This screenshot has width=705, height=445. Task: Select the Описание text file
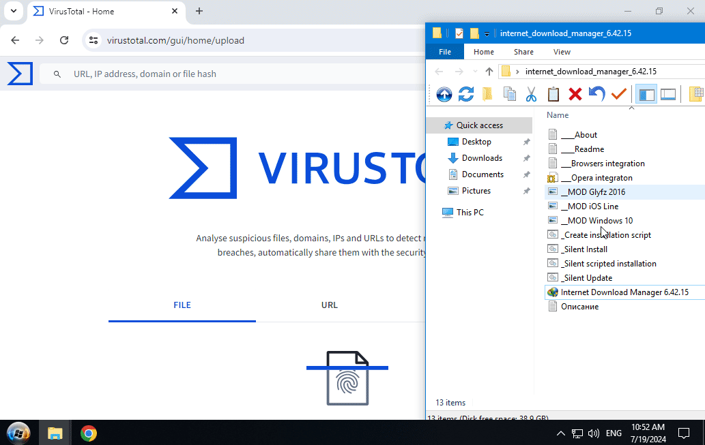pos(579,307)
